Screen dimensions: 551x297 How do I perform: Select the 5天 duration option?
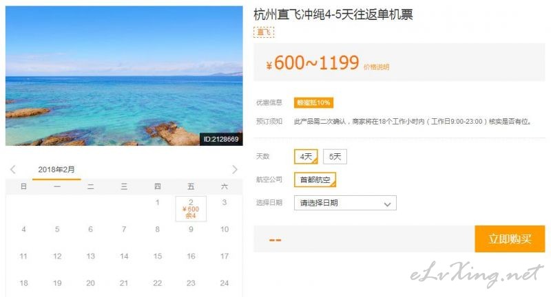point(335,156)
